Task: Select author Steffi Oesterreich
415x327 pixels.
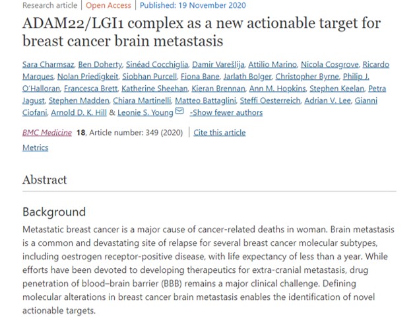Action: pyautogui.click(x=270, y=100)
